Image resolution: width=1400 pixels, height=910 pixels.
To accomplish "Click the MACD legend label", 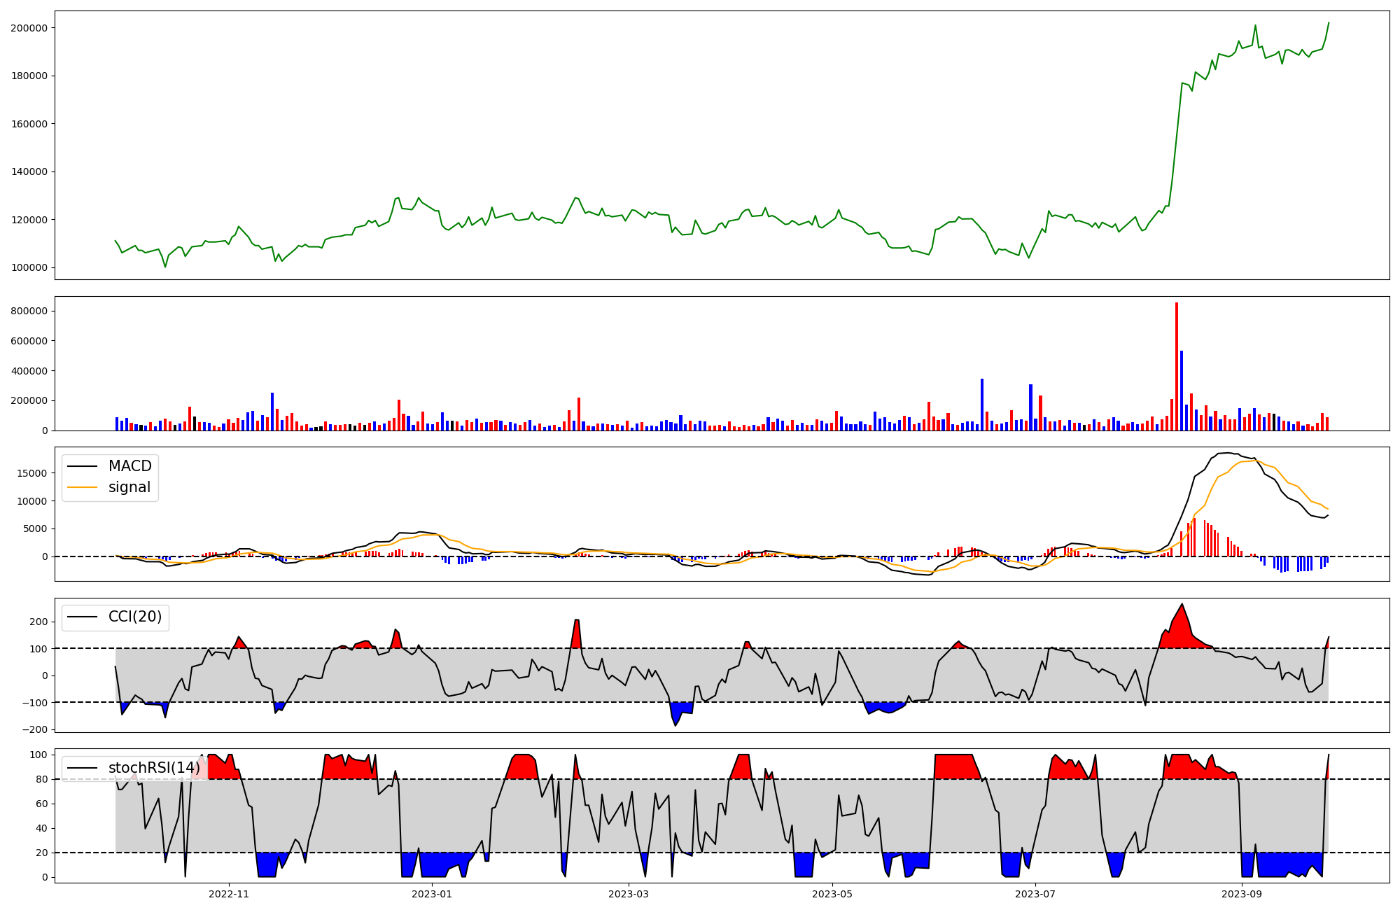I will point(129,466).
